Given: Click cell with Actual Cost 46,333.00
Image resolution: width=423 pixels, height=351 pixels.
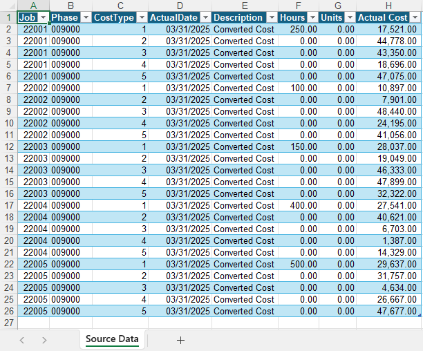Looking at the screenshot, I should coord(388,170).
